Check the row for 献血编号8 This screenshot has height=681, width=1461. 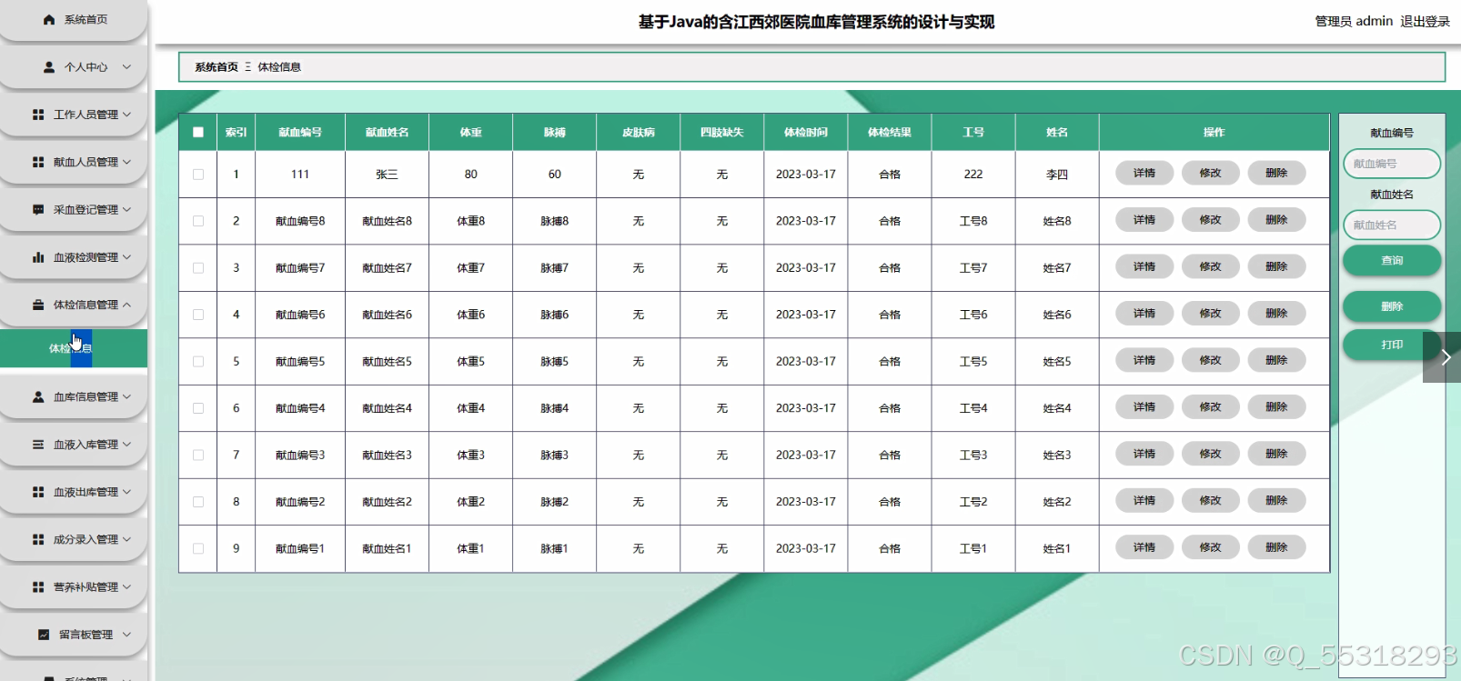pos(198,221)
